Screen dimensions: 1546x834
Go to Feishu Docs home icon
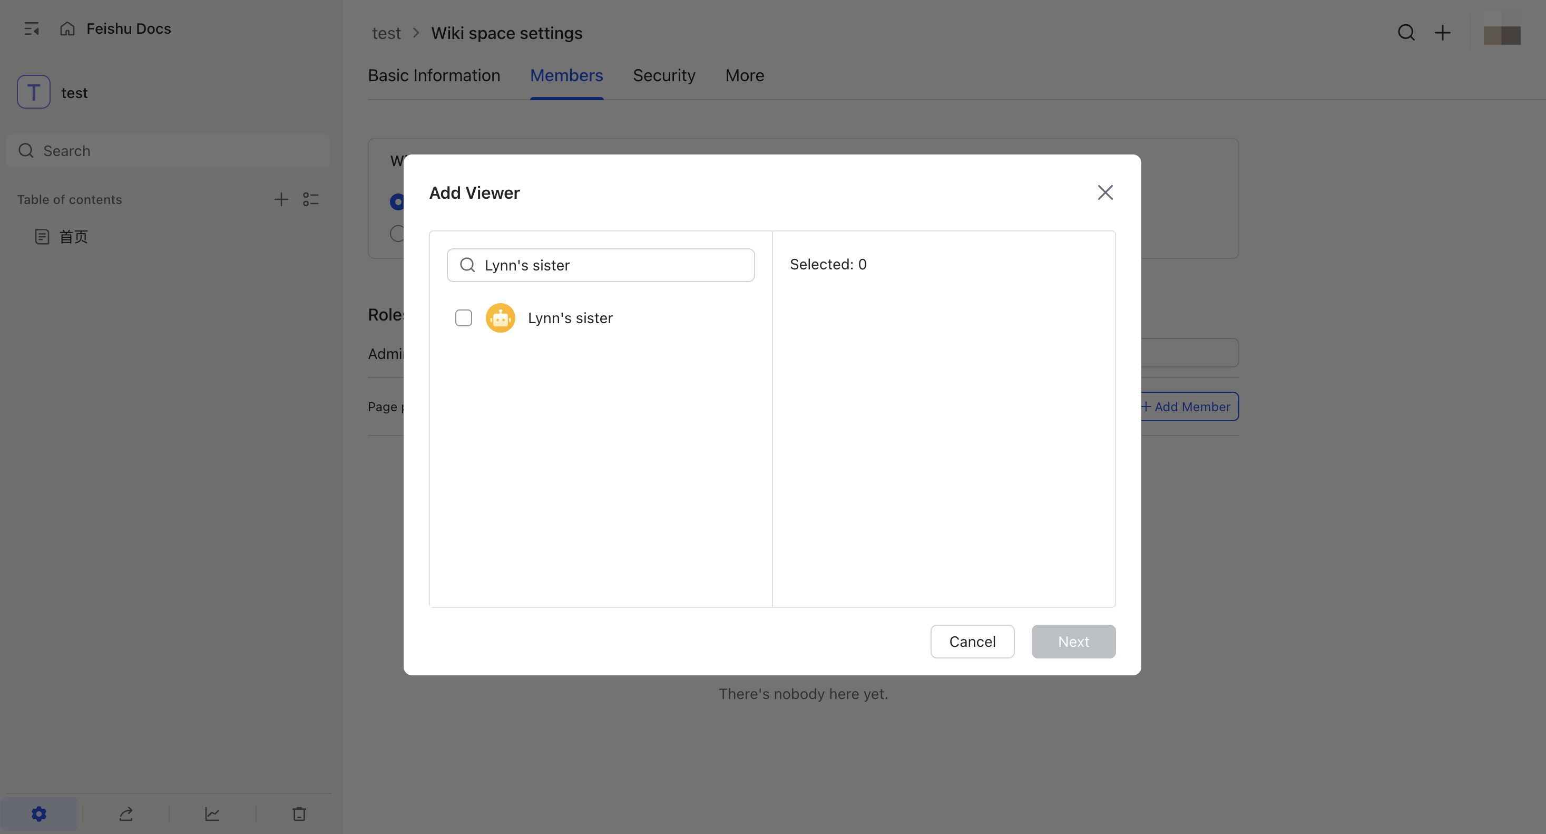point(67,28)
